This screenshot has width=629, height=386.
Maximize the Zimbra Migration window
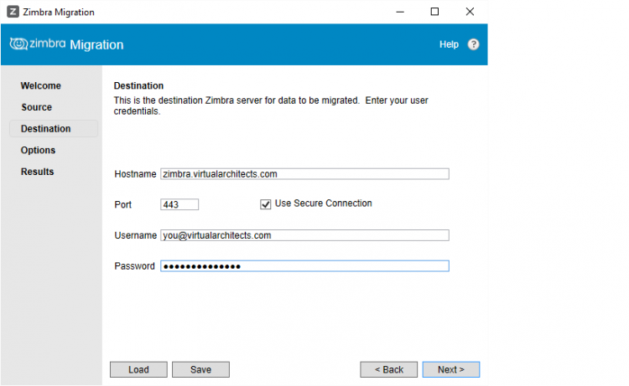point(434,12)
